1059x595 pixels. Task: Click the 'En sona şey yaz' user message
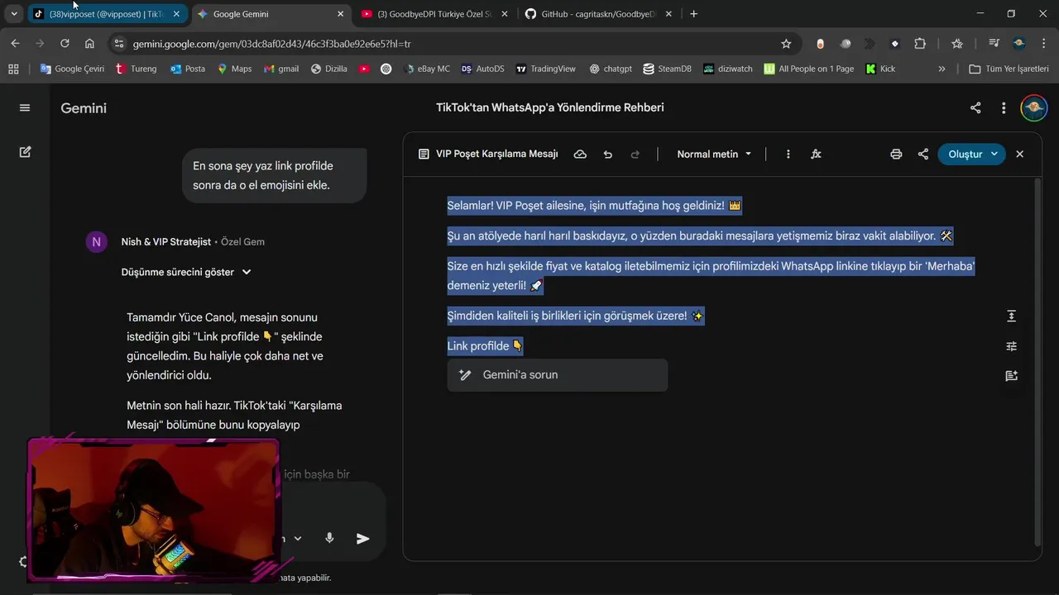(274, 175)
